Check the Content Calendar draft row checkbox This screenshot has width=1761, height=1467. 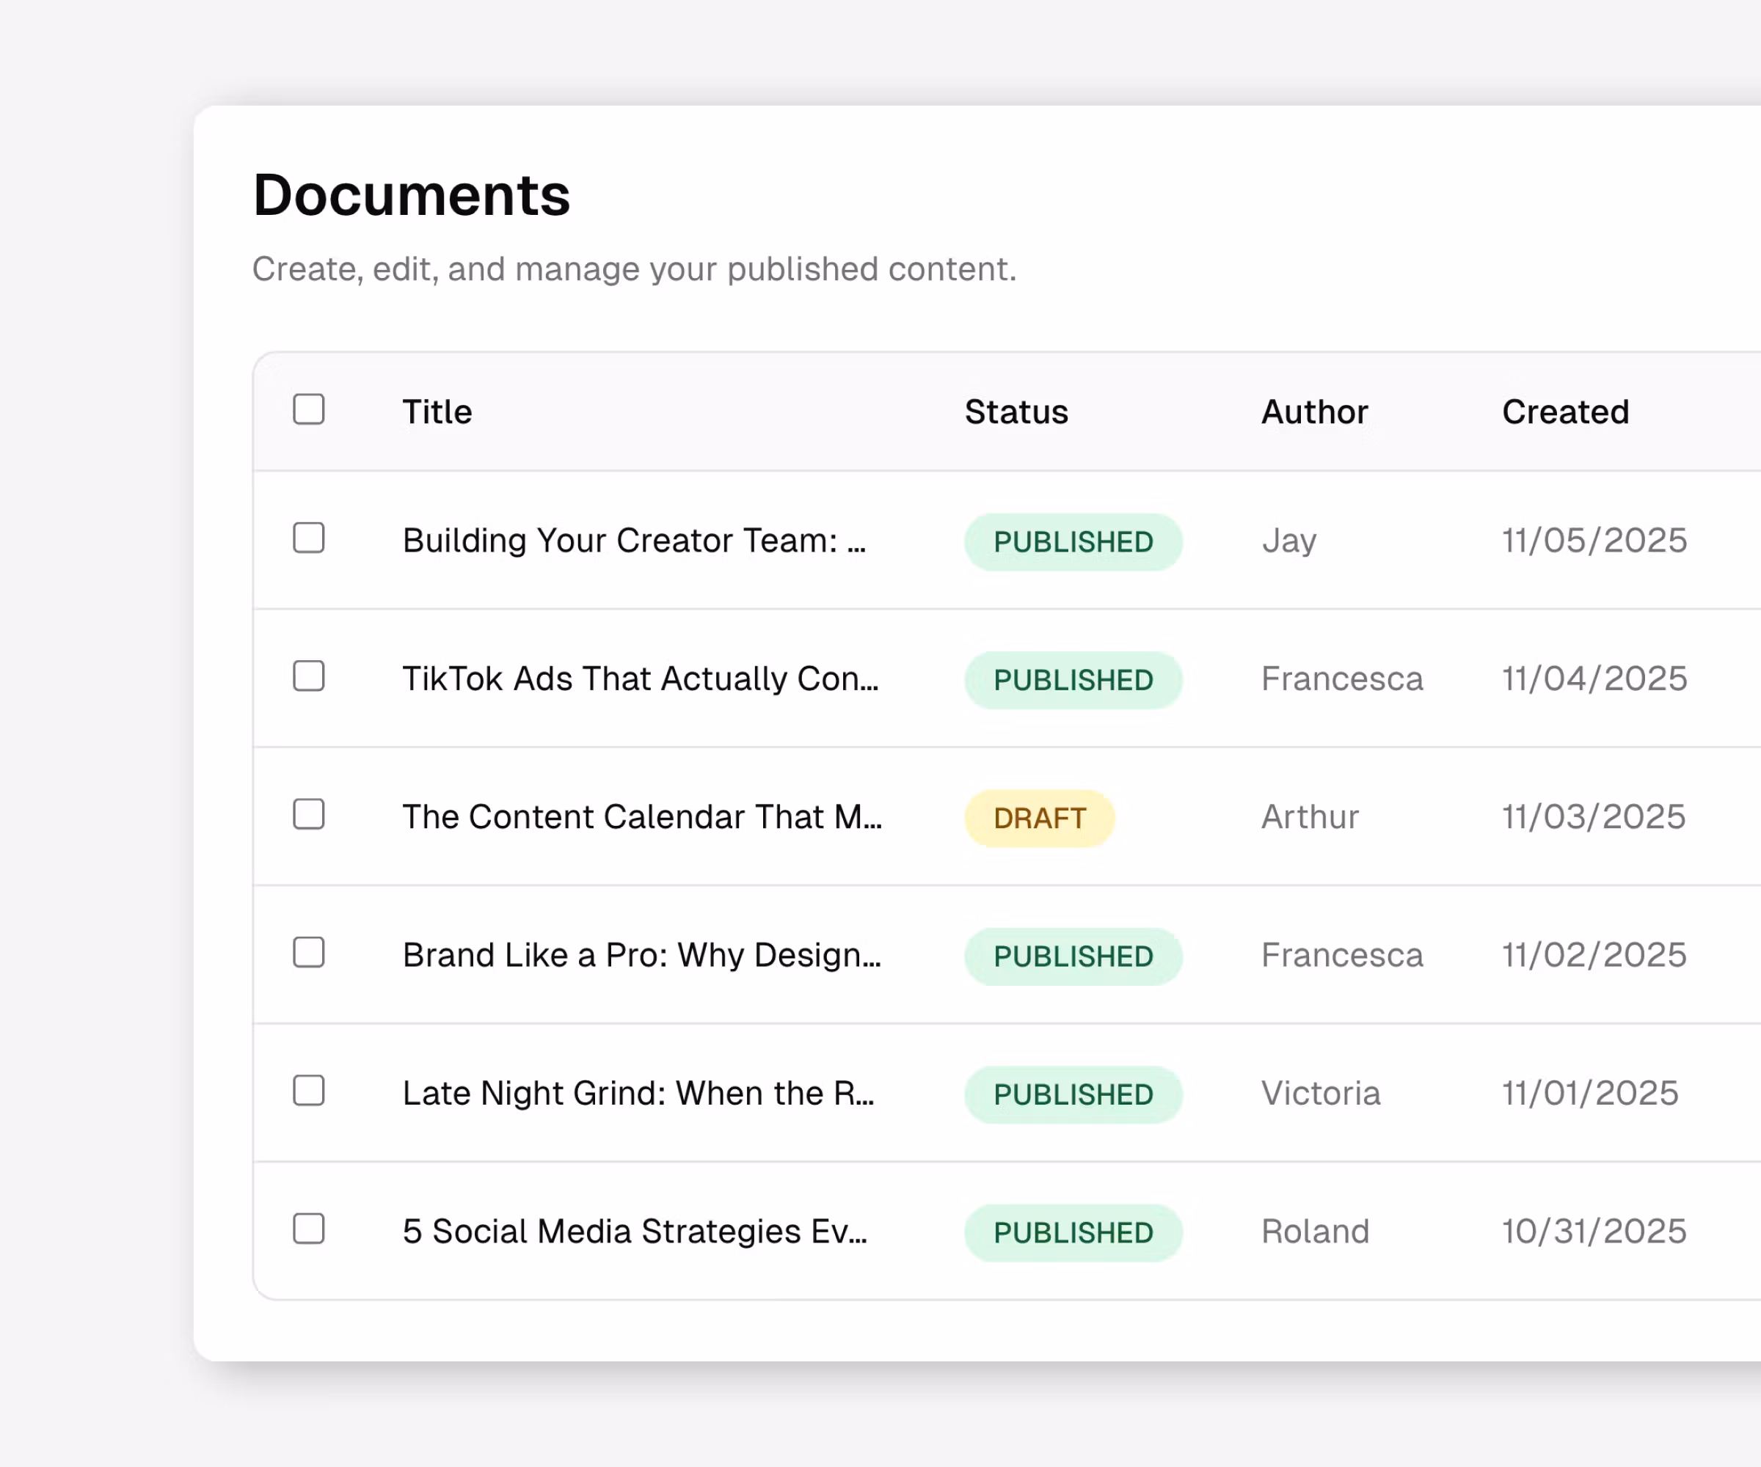[309, 814]
